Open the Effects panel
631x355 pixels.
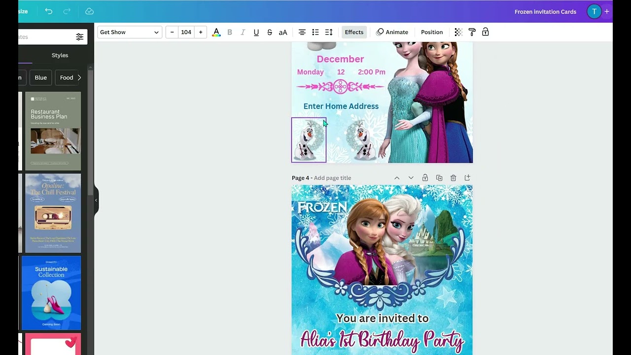pyautogui.click(x=354, y=32)
